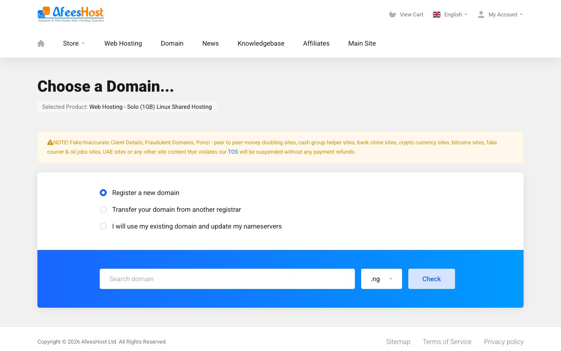Image resolution: width=561 pixels, height=351 pixels.
Task: Go to the home icon in navigation
Action: pos(41,43)
